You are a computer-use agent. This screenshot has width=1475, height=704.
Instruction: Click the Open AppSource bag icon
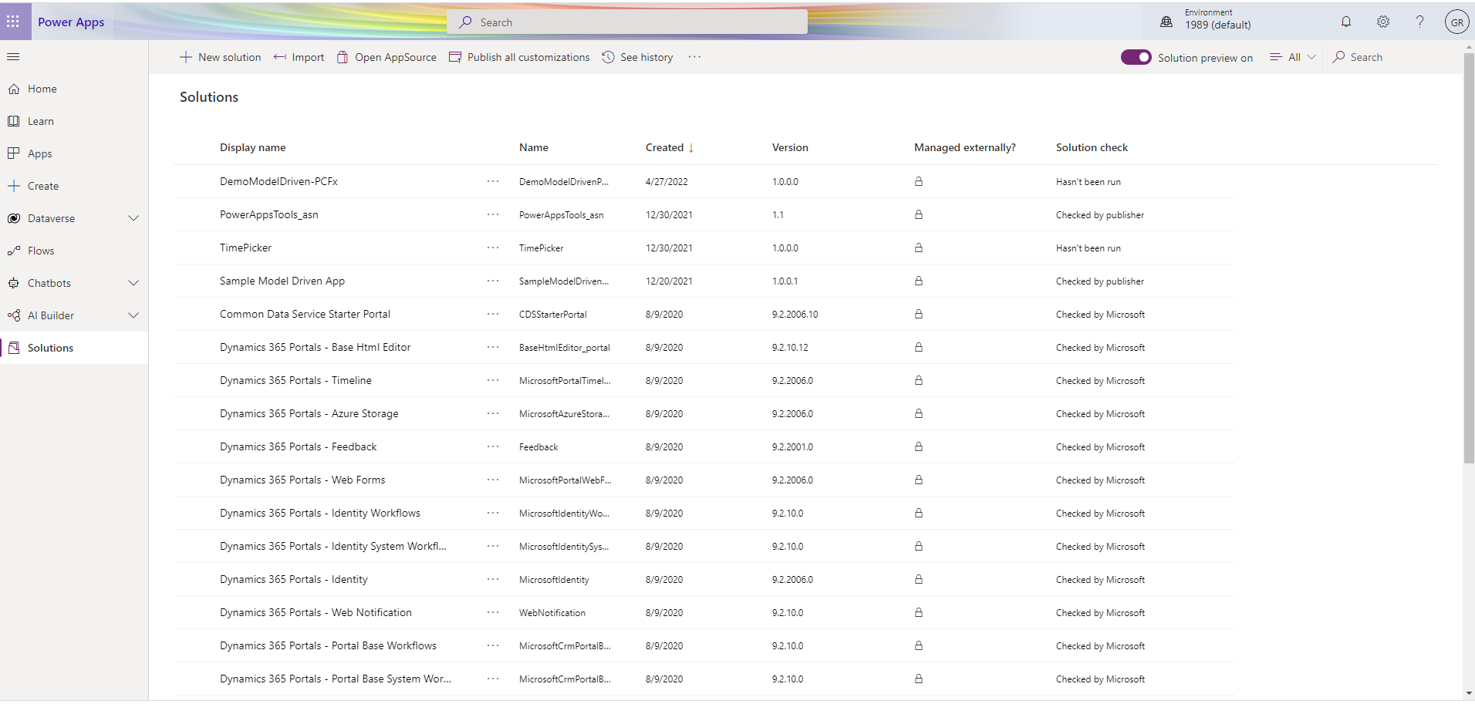[x=342, y=56]
